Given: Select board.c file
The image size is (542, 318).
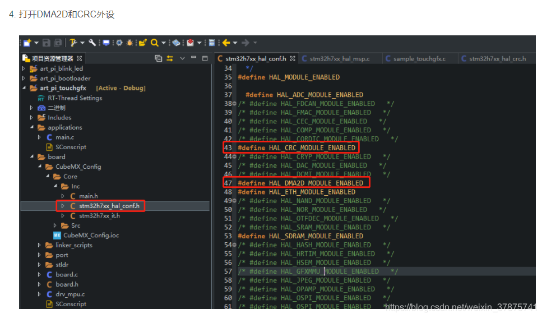Looking at the screenshot, I should pos(66,274).
